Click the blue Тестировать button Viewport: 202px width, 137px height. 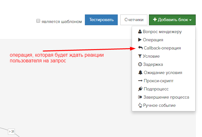tap(101, 20)
